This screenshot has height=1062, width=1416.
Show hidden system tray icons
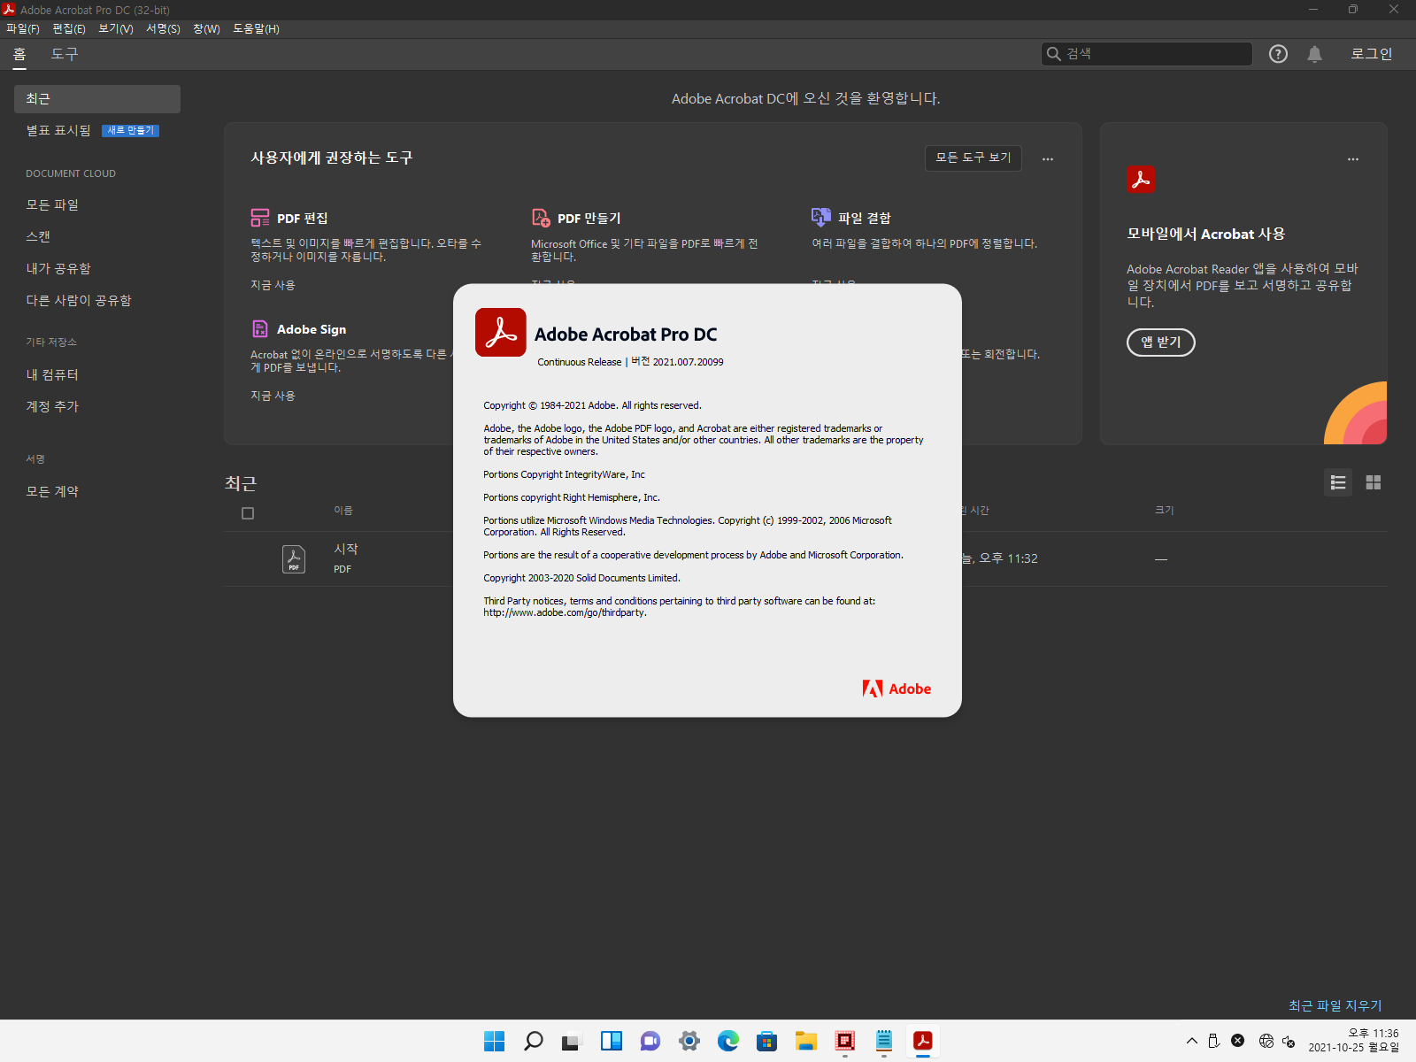(x=1192, y=1041)
